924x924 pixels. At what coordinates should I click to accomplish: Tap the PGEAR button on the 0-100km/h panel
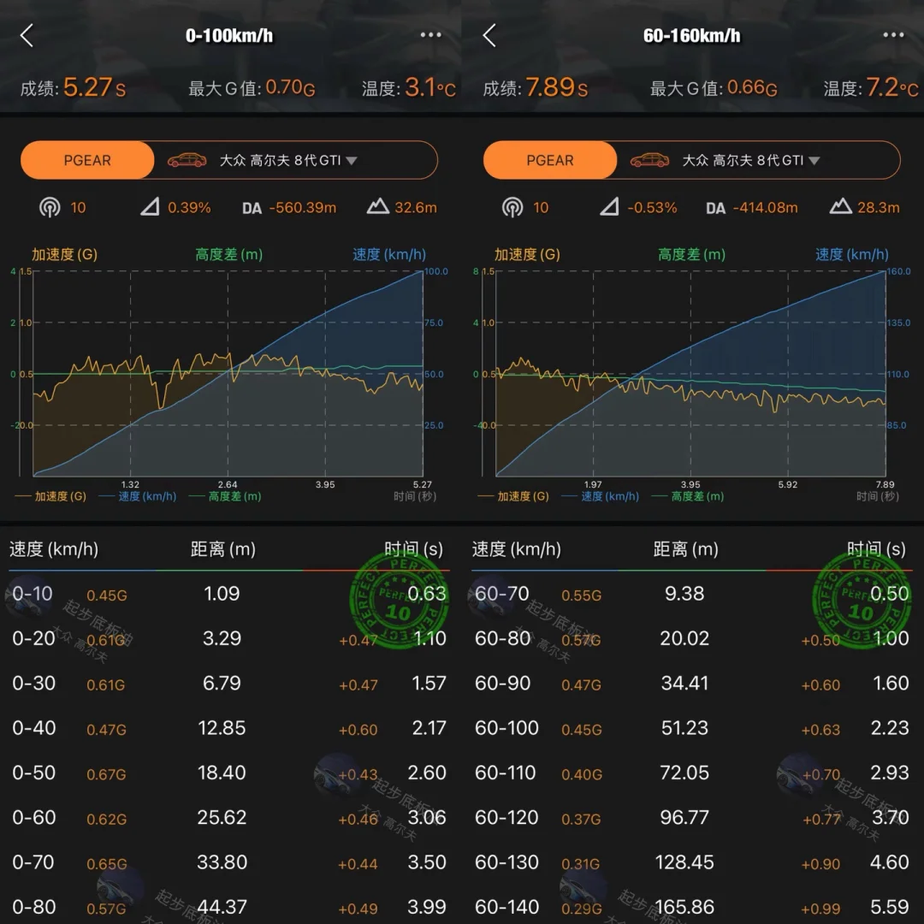coord(87,160)
